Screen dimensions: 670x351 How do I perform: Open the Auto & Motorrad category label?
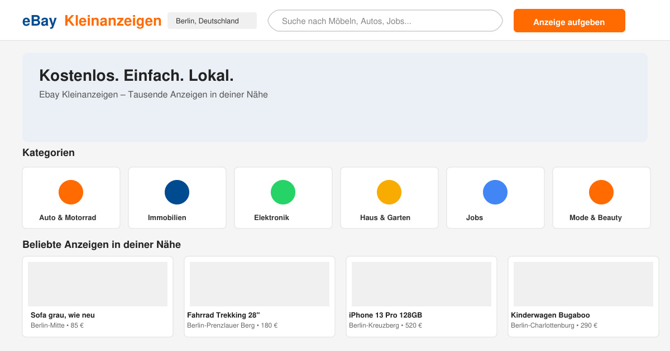point(68,218)
